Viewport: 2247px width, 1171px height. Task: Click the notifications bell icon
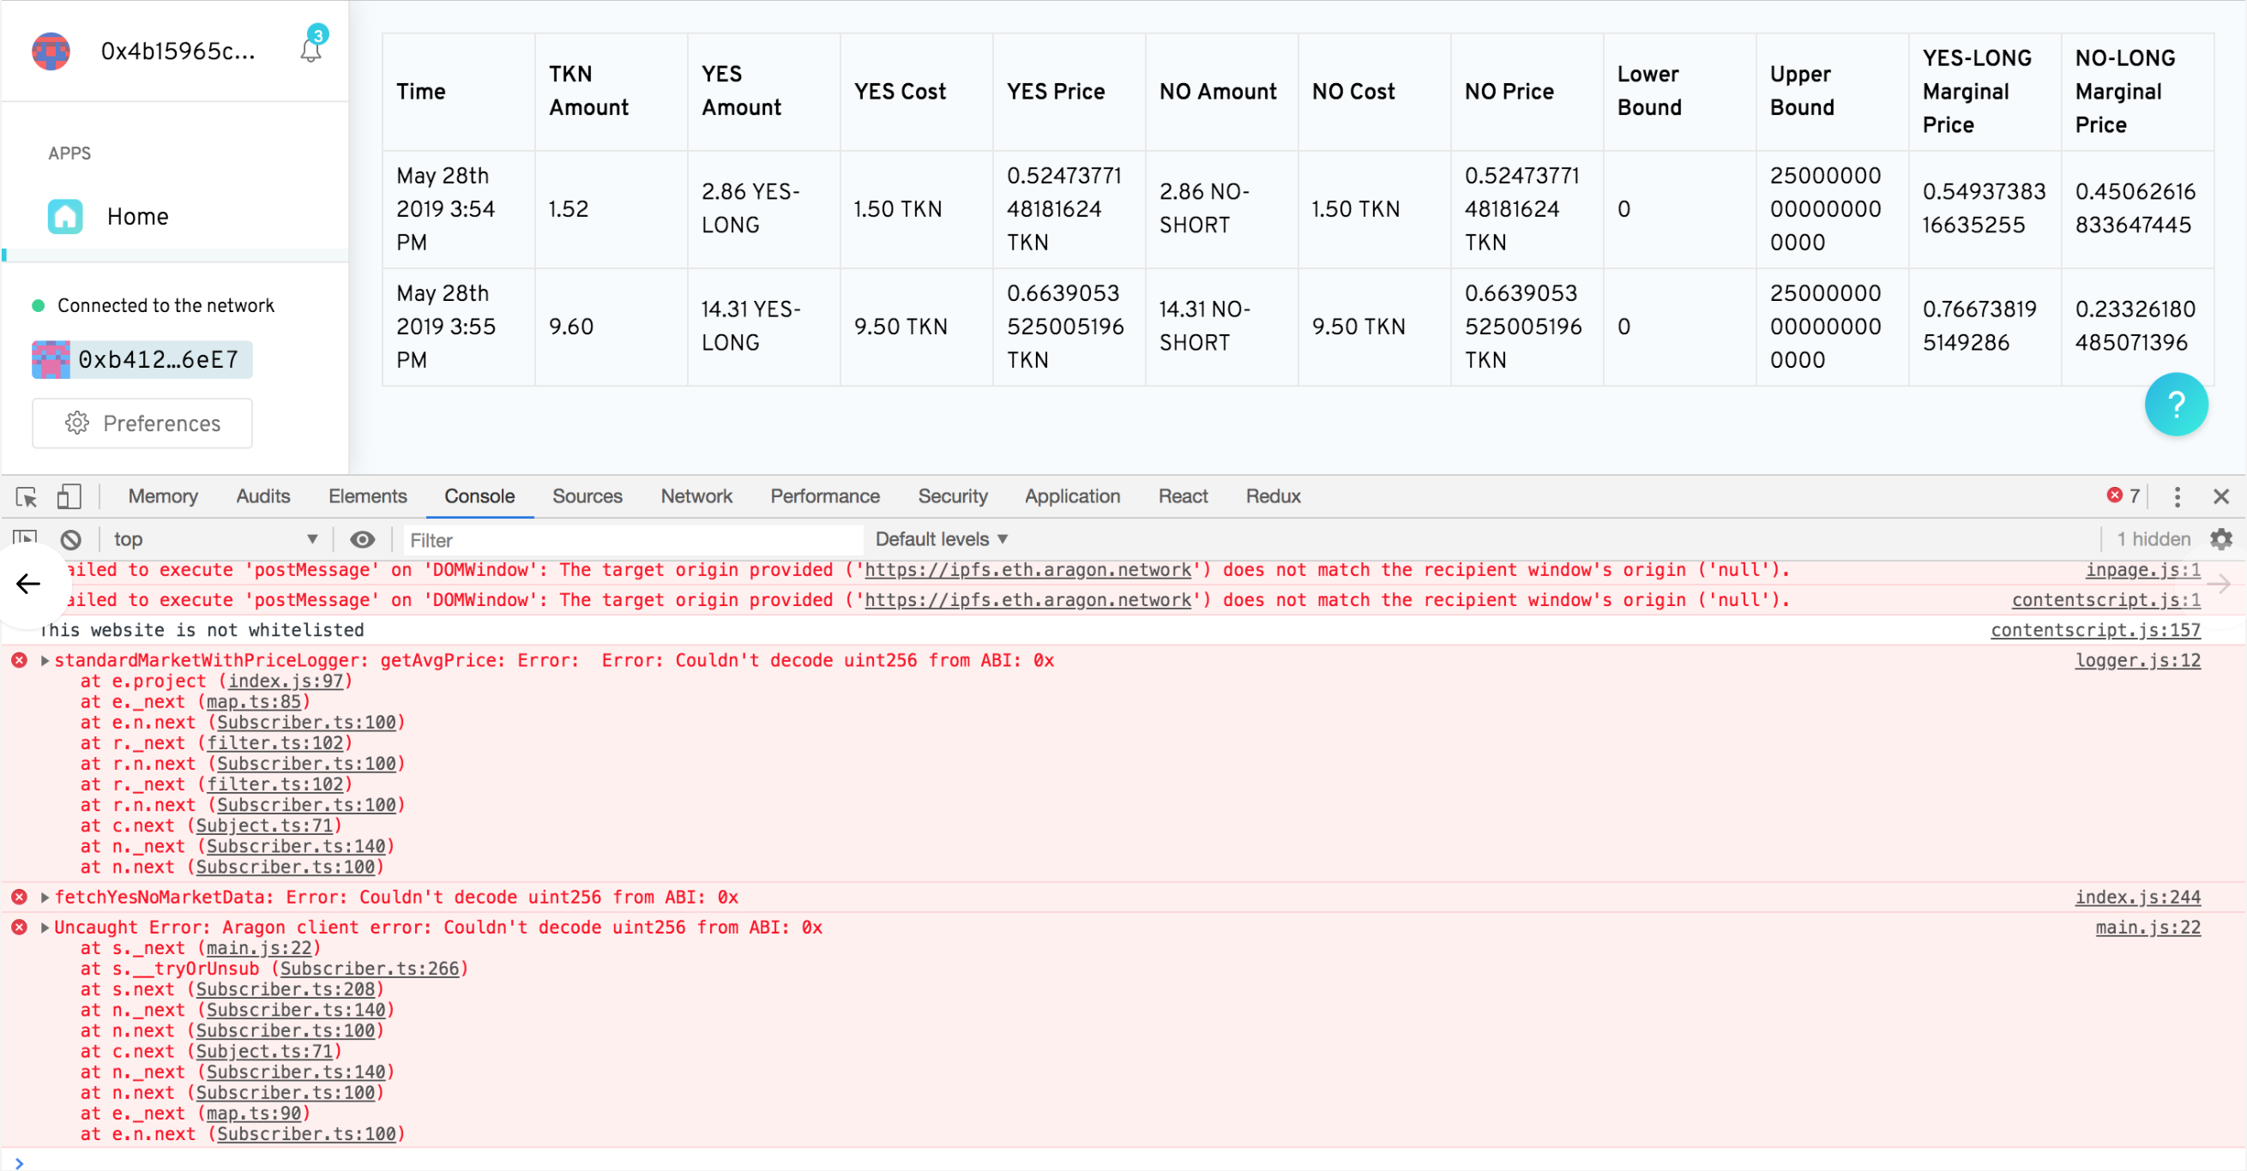click(x=311, y=49)
